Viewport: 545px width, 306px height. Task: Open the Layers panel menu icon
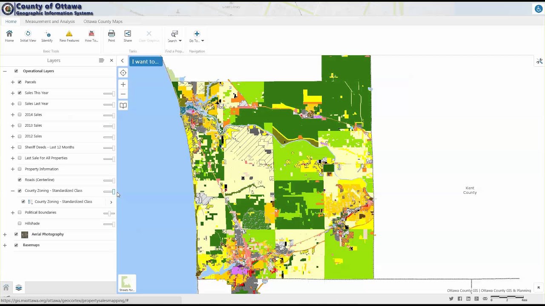(x=101, y=60)
